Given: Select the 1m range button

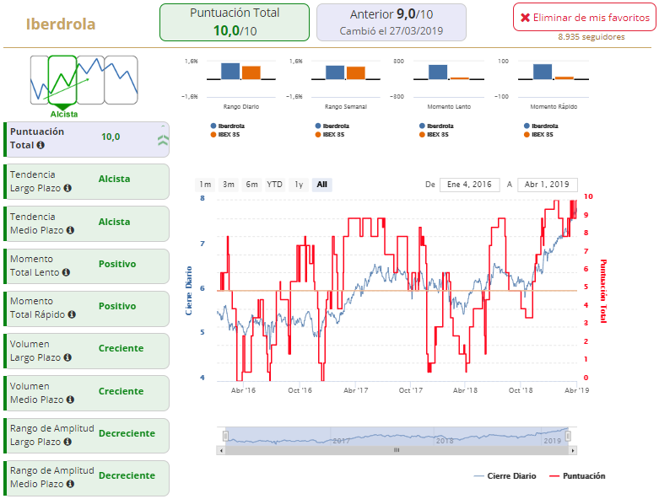Looking at the screenshot, I should coord(205,185).
